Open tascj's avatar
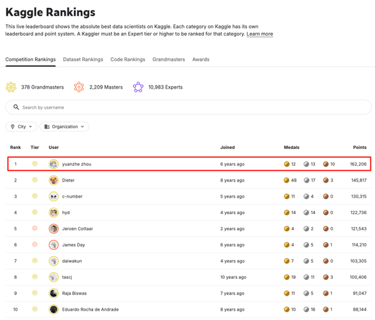This screenshot has width=375, height=320. (54, 277)
